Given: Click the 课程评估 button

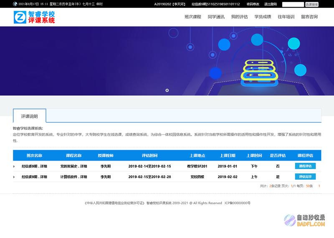Looking at the screenshot, I should click(x=305, y=166).
